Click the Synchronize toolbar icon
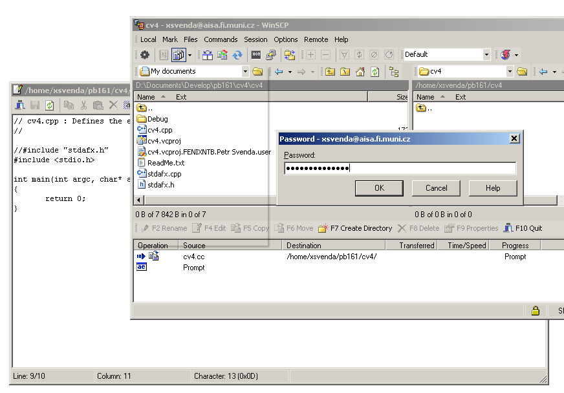Image resolution: width=564 pixels, height=393 pixels. pyautogui.click(x=222, y=55)
